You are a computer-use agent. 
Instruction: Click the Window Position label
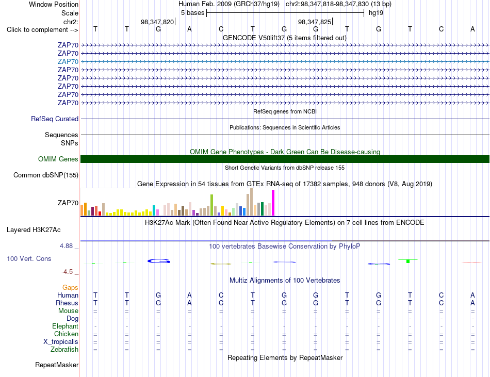pyautogui.click(x=54, y=4)
